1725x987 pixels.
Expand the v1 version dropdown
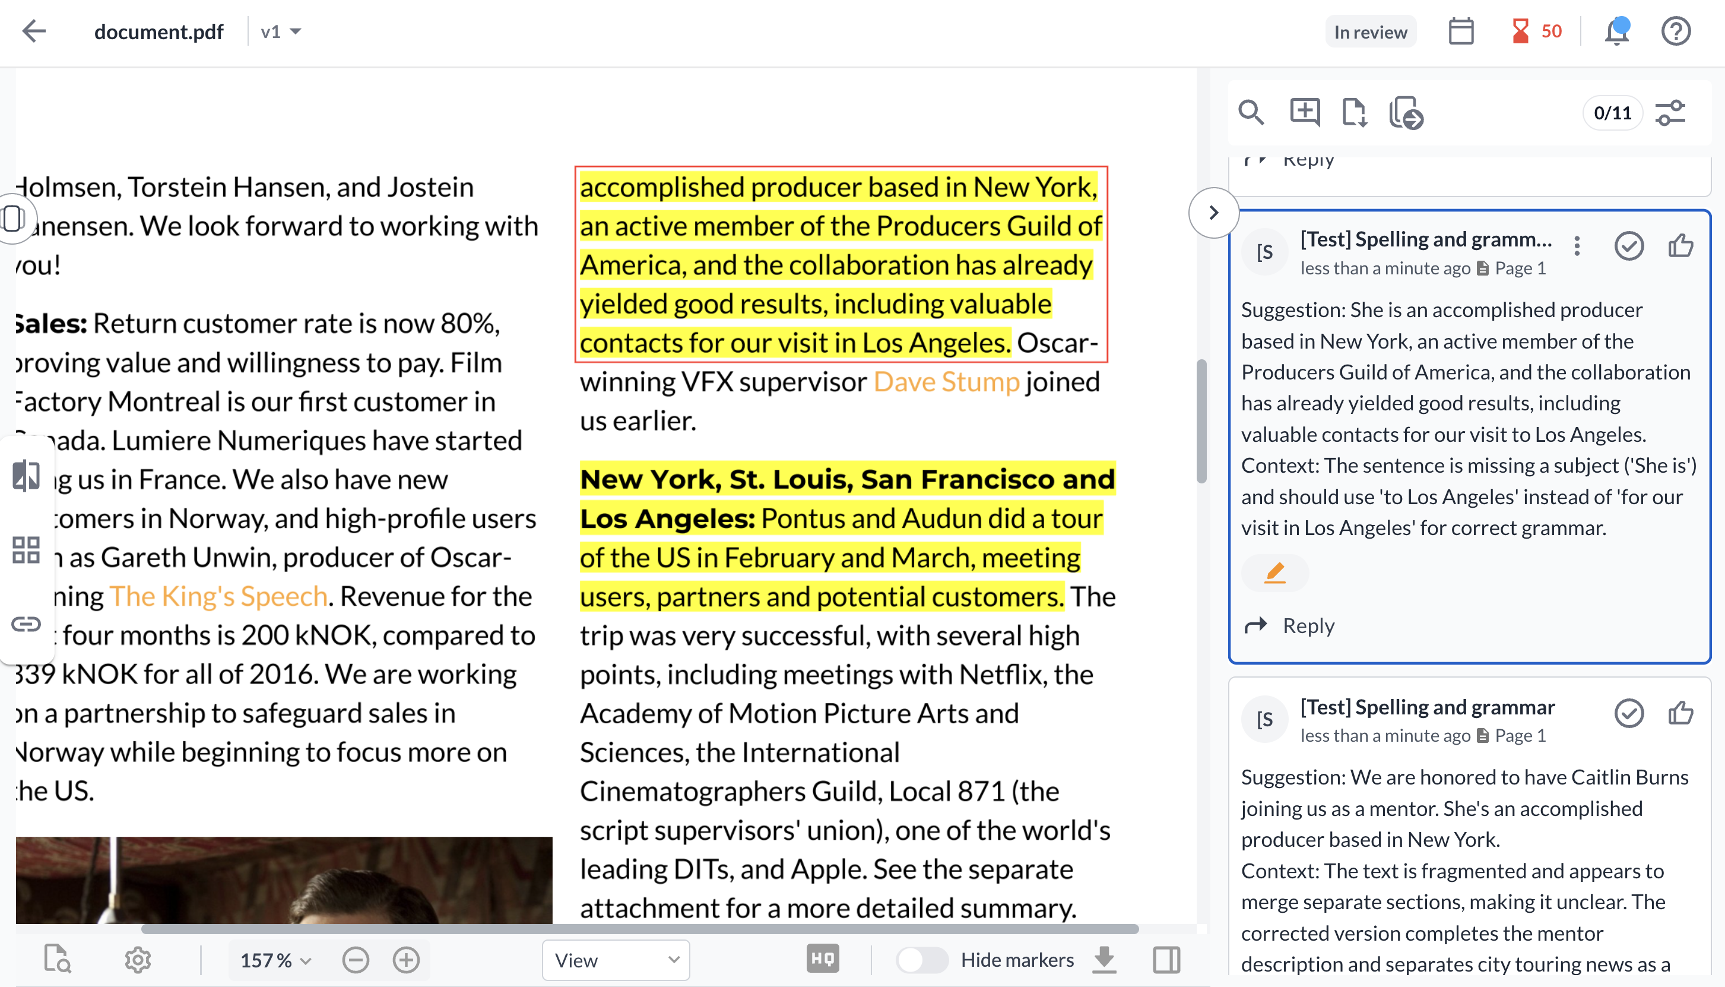(x=281, y=31)
